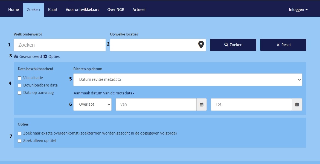Enable the Visualisatie checkbox
Image resolution: width=320 pixels, height=164 pixels.
click(20, 78)
